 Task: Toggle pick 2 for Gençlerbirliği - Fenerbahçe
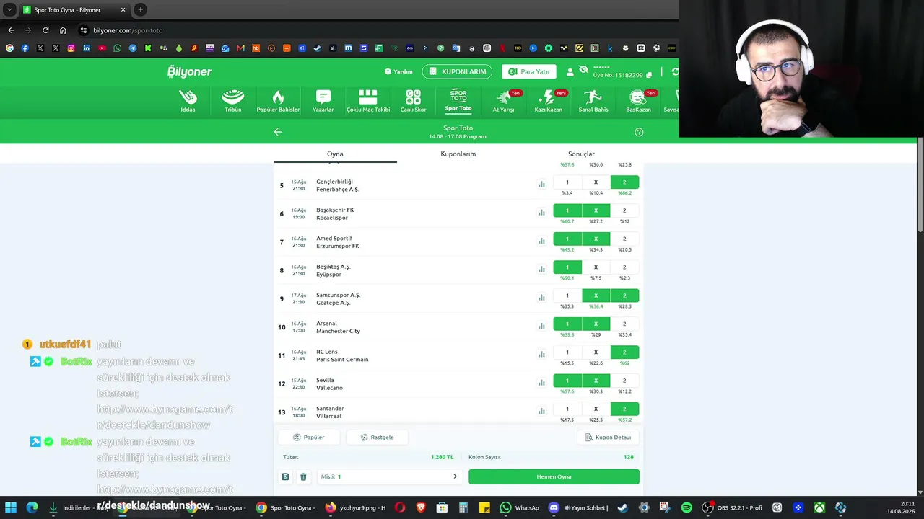[624, 182]
